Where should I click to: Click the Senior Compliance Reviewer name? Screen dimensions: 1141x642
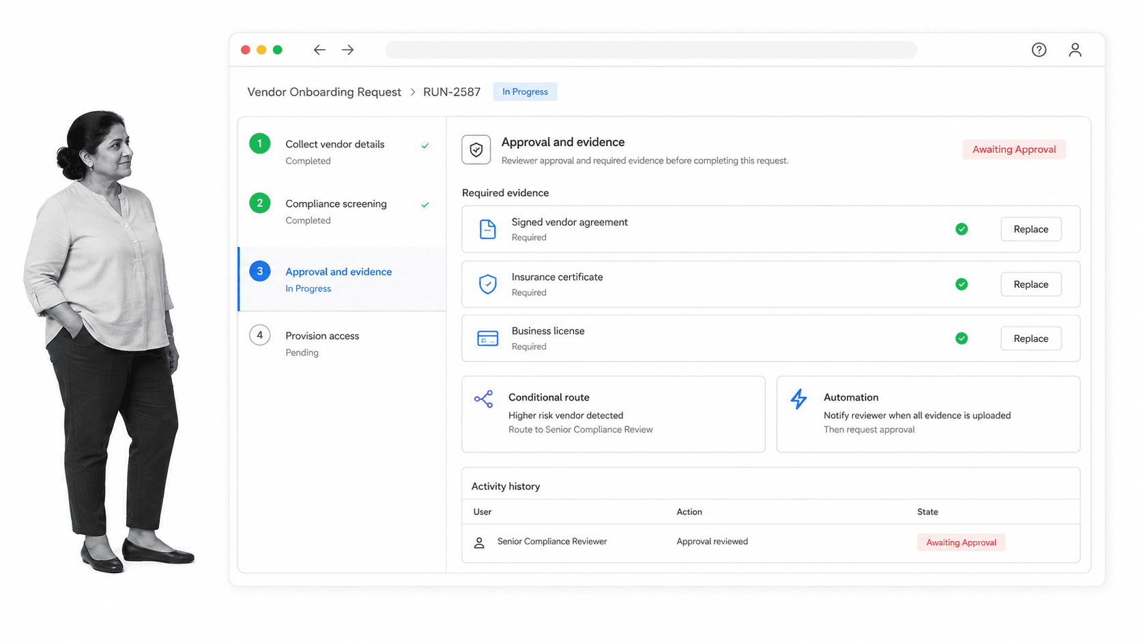552,542
